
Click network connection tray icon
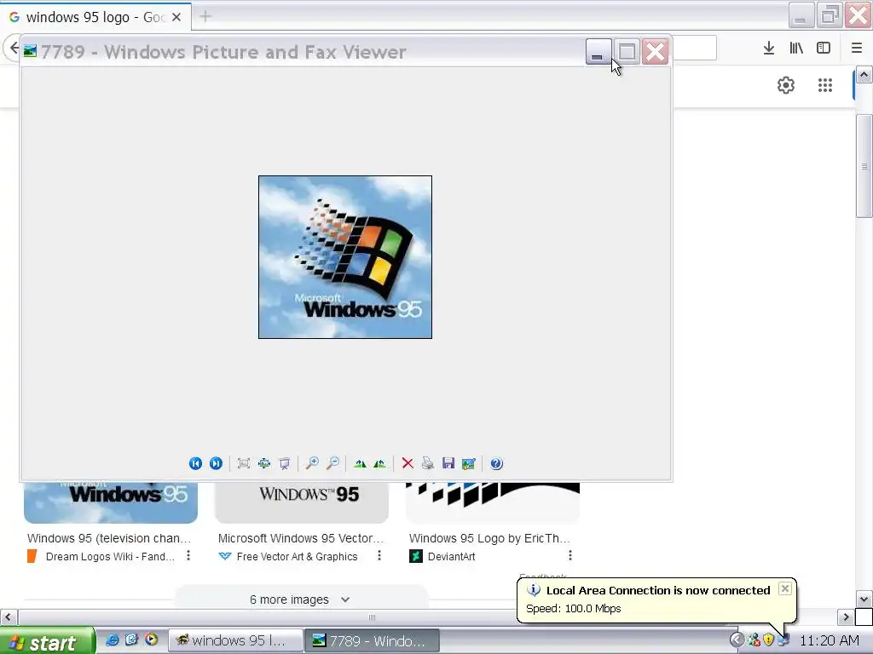click(783, 640)
